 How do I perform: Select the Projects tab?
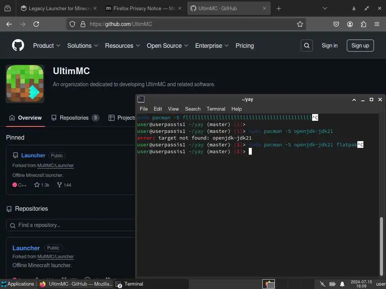pyautogui.click(x=122, y=118)
